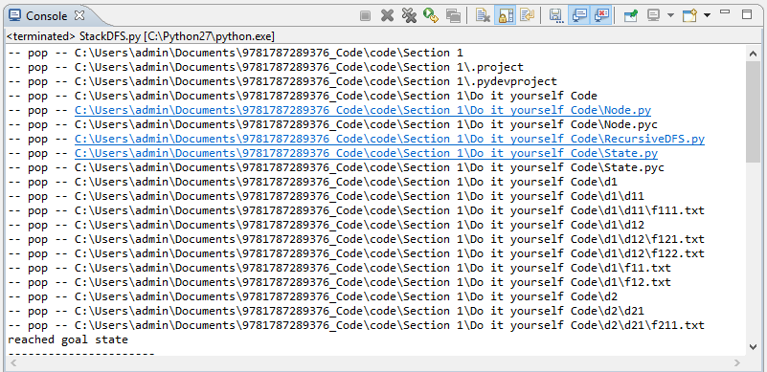Image resolution: width=767 pixels, height=372 pixels.
Task: Expand the Open Console dropdown arrow
Action: 707,15
